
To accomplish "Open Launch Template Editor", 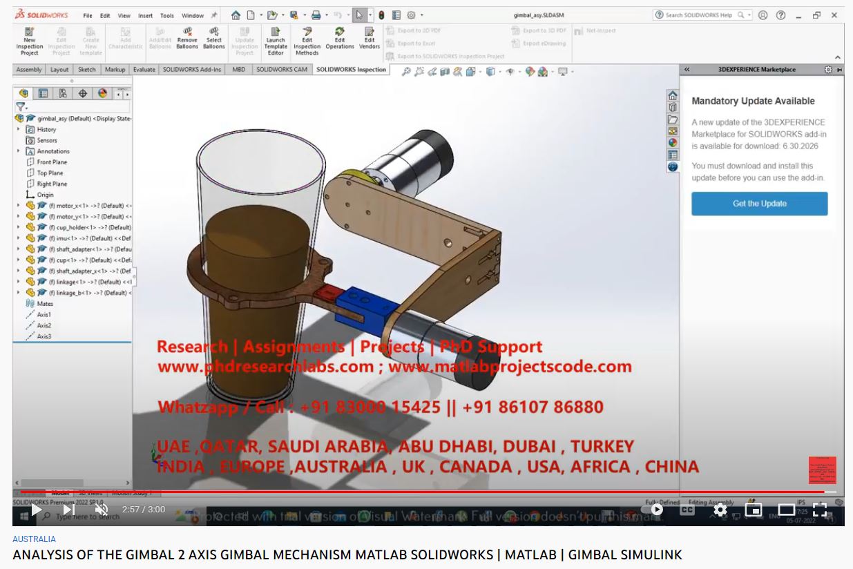I will [275, 41].
